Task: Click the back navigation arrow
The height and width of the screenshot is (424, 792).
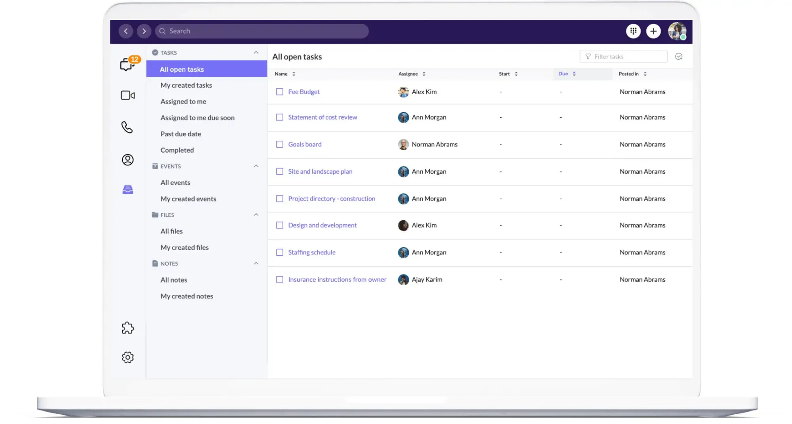Action: 126,31
